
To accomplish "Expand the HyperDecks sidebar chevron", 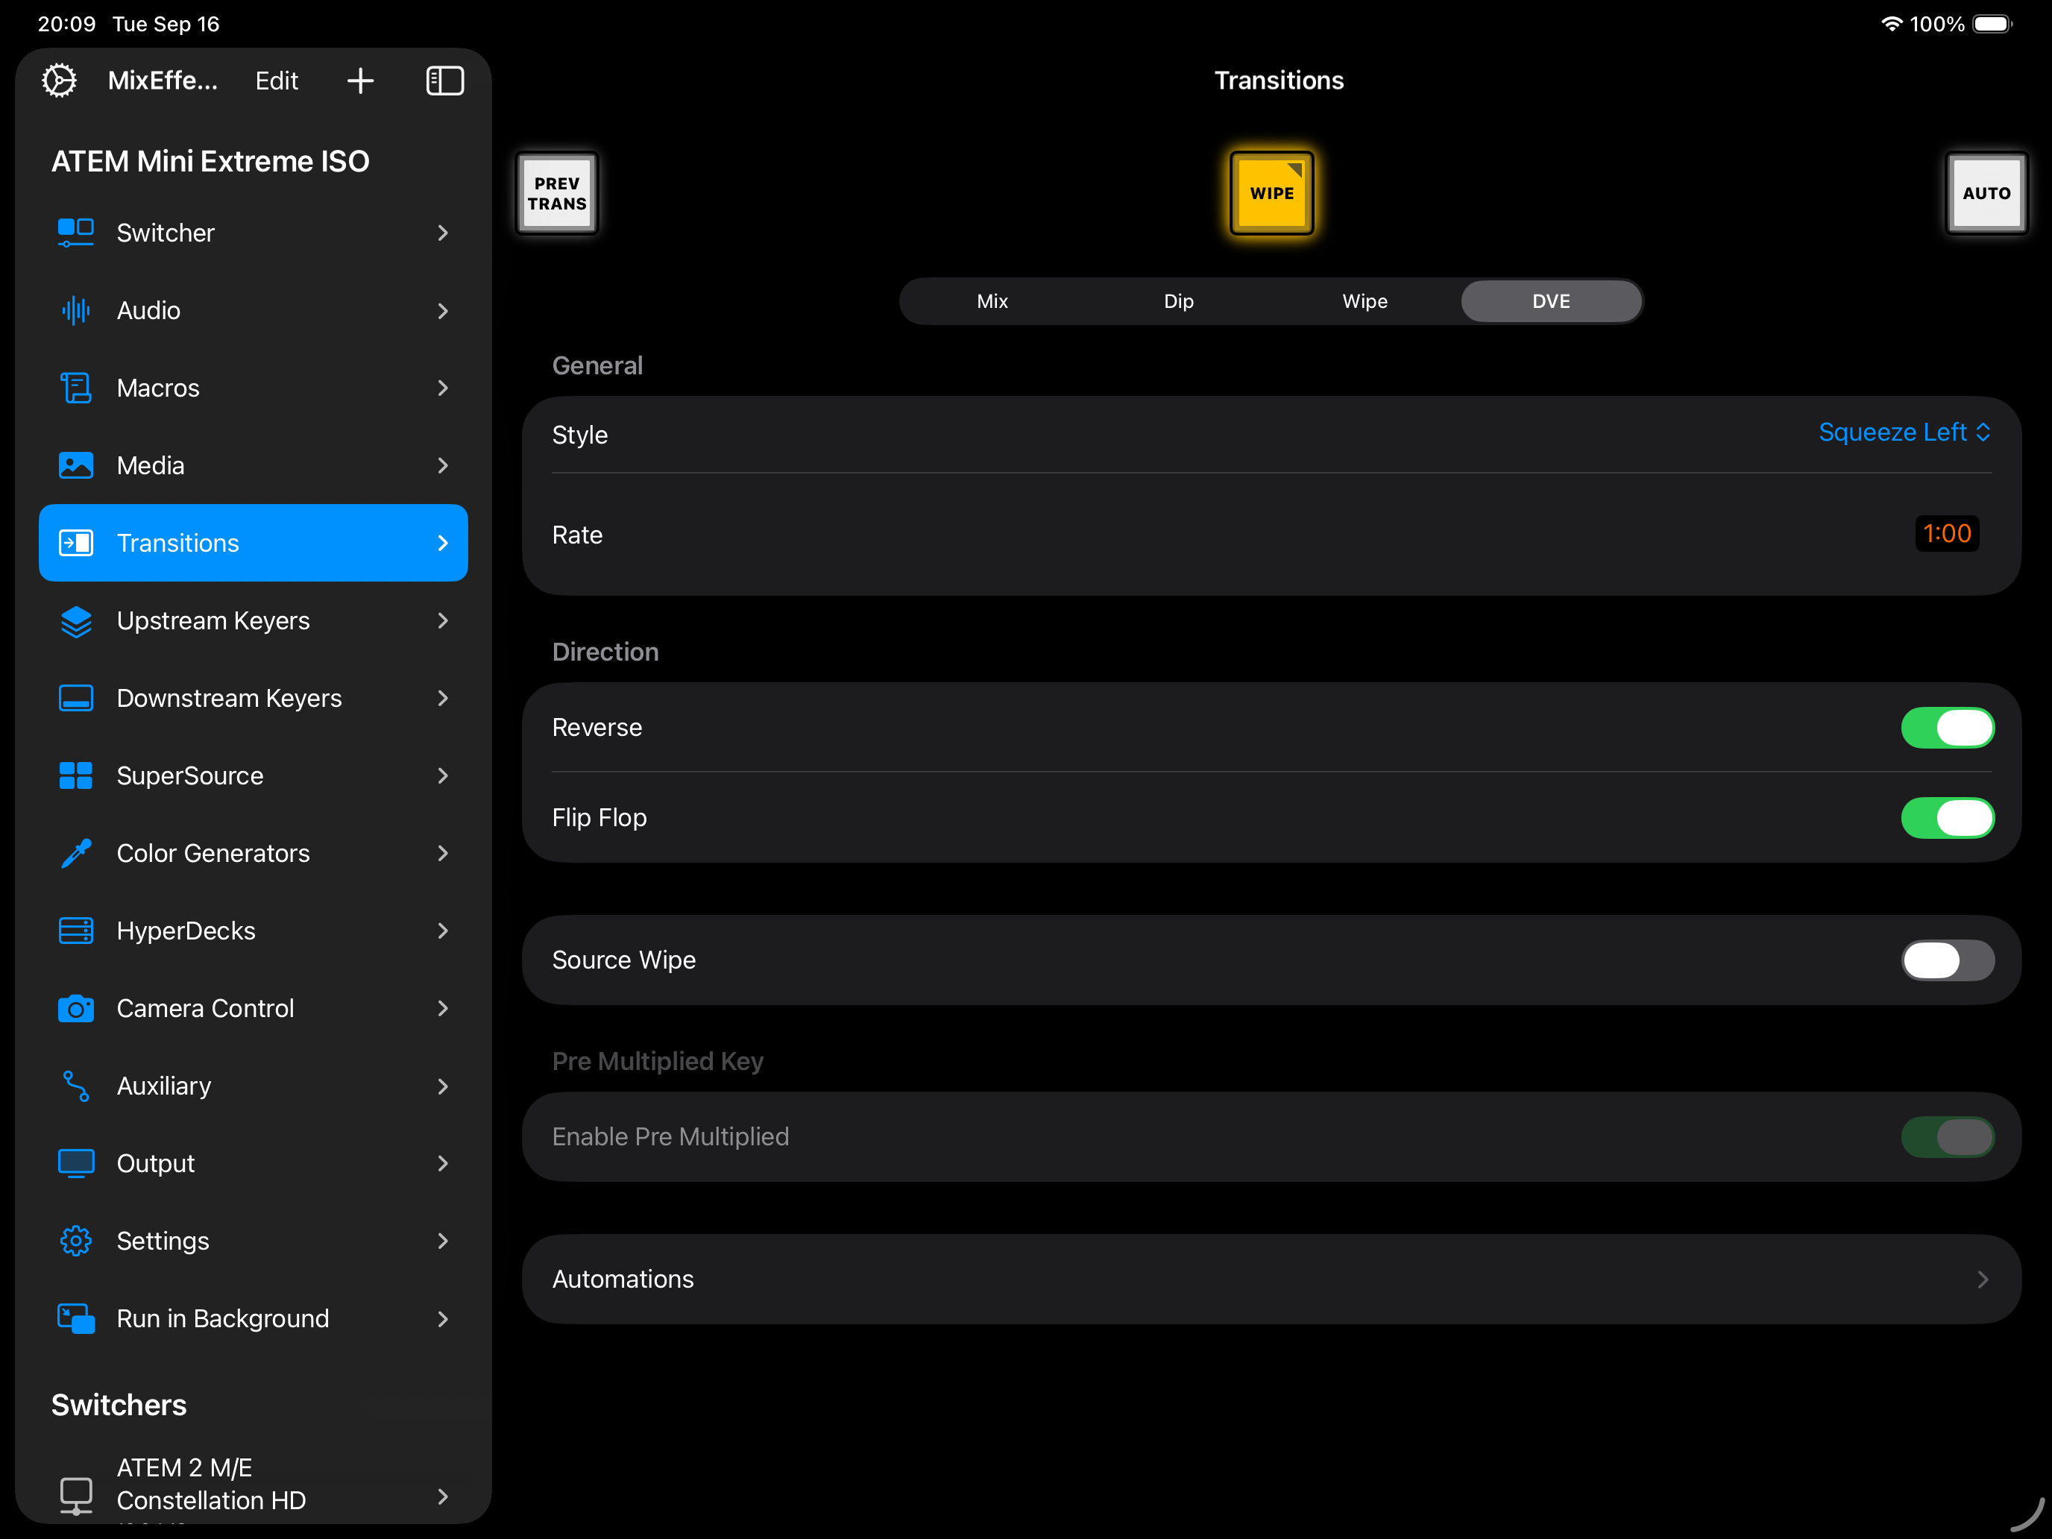I will tap(442, 931).
